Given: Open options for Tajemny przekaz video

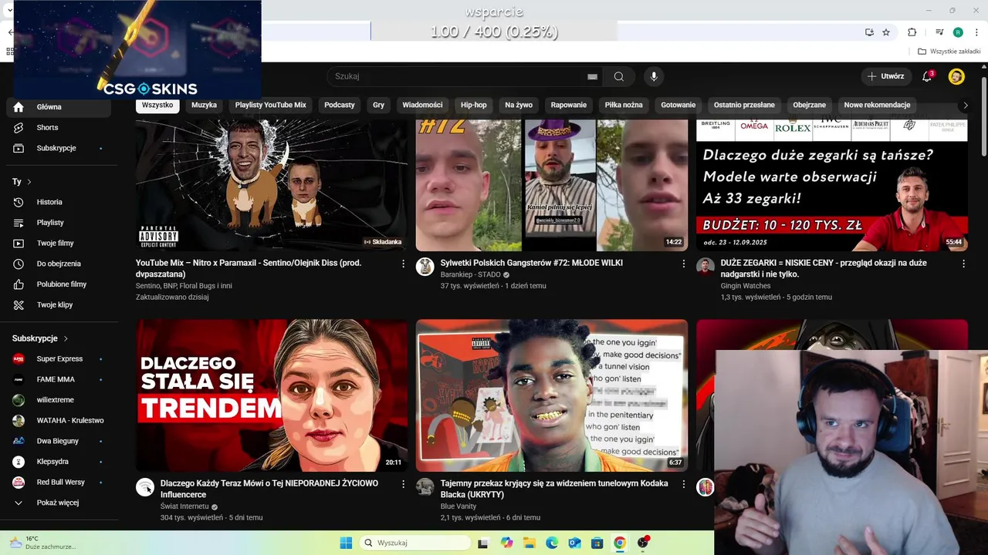Looking at the screenshot, I should click(683, 484).
